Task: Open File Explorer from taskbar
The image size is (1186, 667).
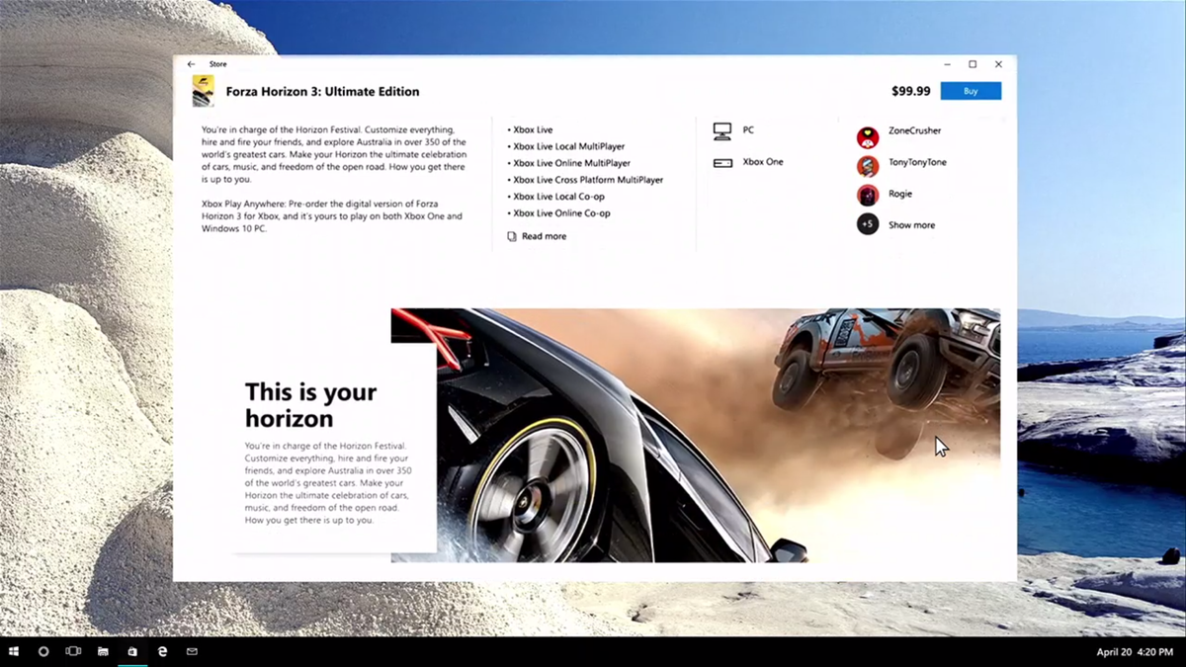Action: pos(103,652)
